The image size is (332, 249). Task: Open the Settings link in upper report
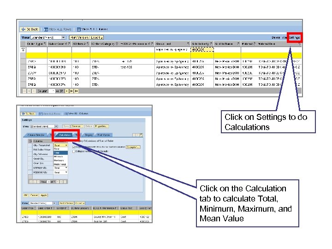295,37
